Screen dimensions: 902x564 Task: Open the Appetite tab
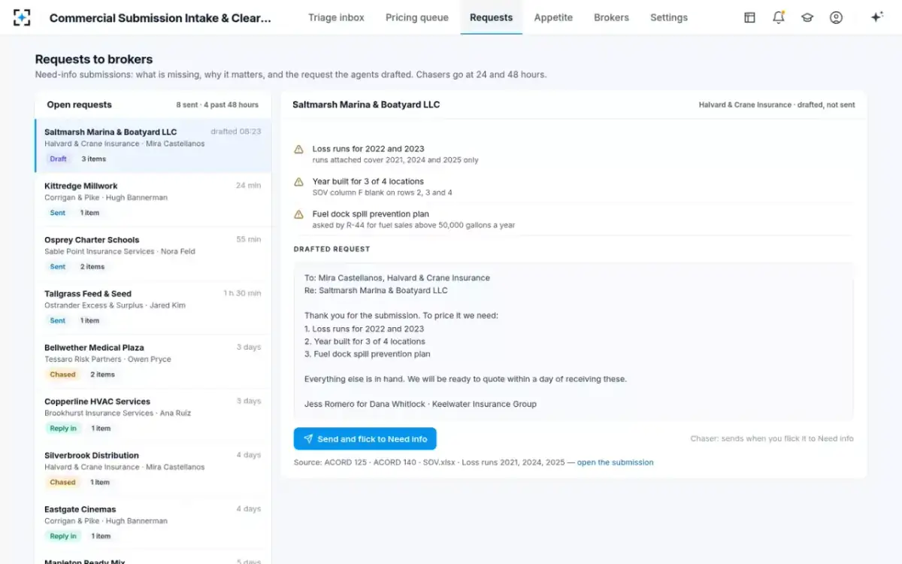[x=553, y=17]
